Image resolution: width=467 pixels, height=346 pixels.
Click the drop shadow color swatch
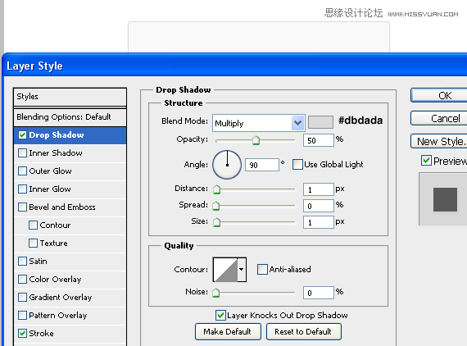(x=320, y=122)
